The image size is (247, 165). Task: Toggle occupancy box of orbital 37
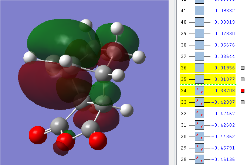click(x=199, y=56)
